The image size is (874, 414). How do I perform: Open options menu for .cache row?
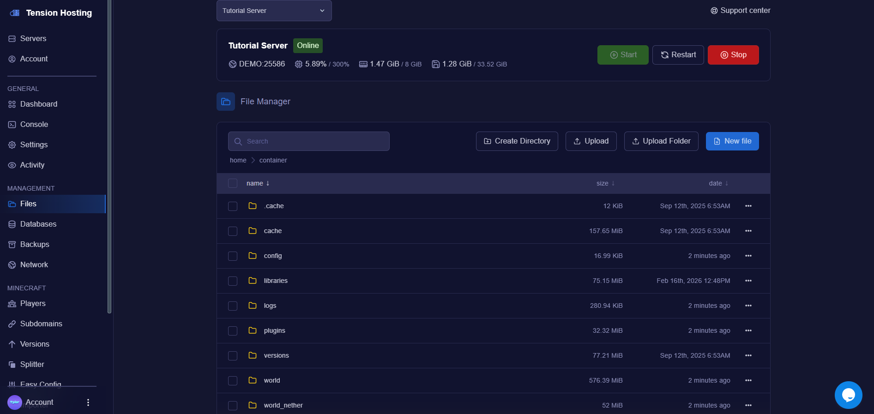coord(748,206)
